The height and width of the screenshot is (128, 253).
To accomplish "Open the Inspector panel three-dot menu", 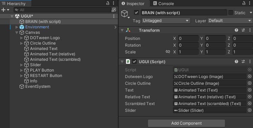I will click(250, 3).
